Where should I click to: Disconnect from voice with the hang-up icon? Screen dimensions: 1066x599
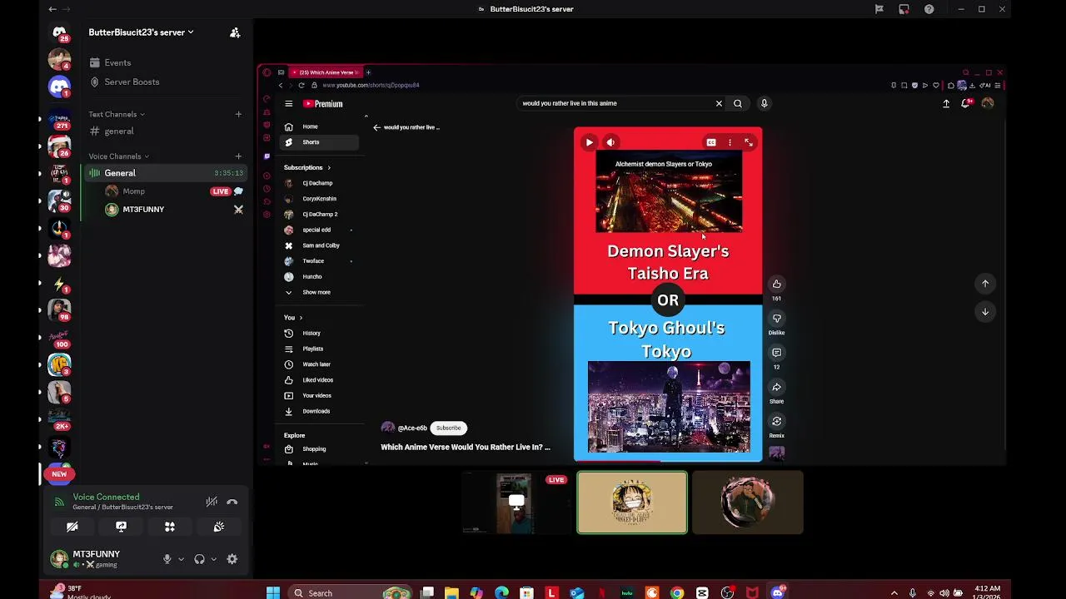(x=232, y=502)
